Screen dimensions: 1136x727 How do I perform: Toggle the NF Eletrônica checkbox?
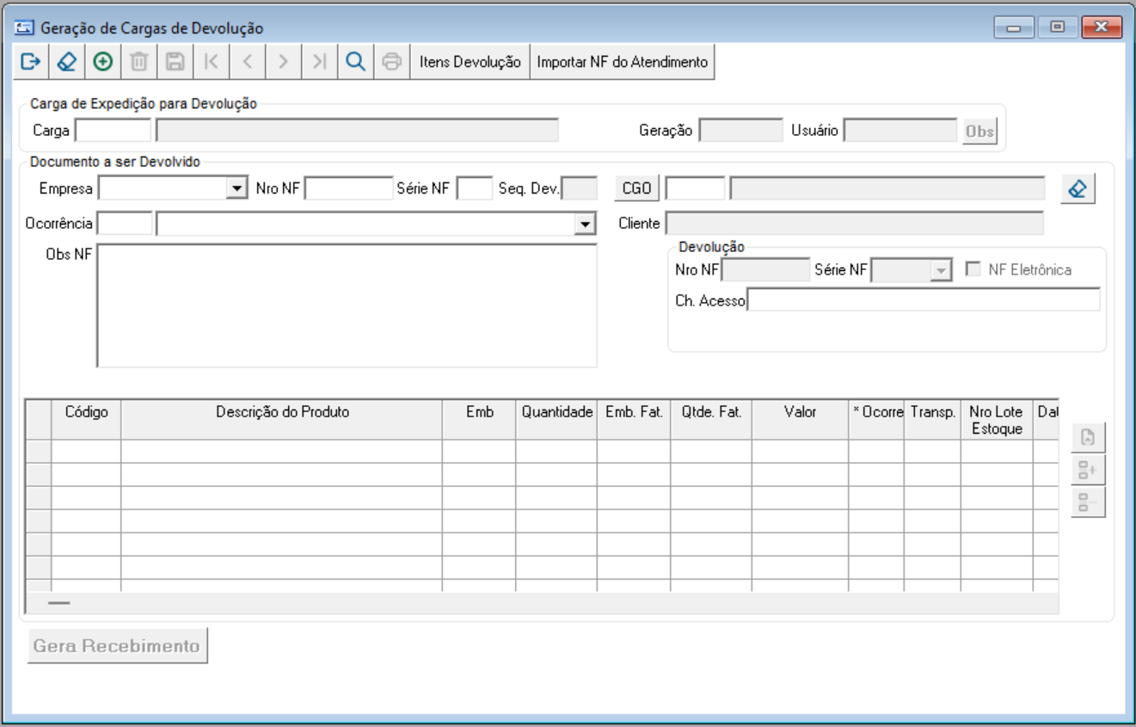pyautogui.click(x=973, y=269)
